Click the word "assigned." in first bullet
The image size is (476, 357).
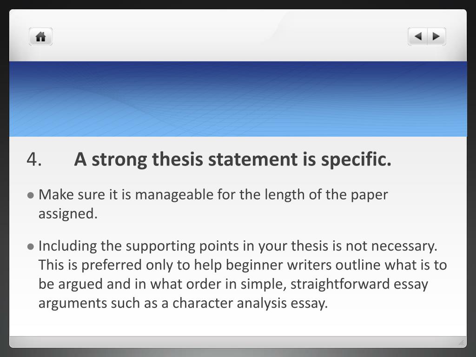tap(68, 214)
